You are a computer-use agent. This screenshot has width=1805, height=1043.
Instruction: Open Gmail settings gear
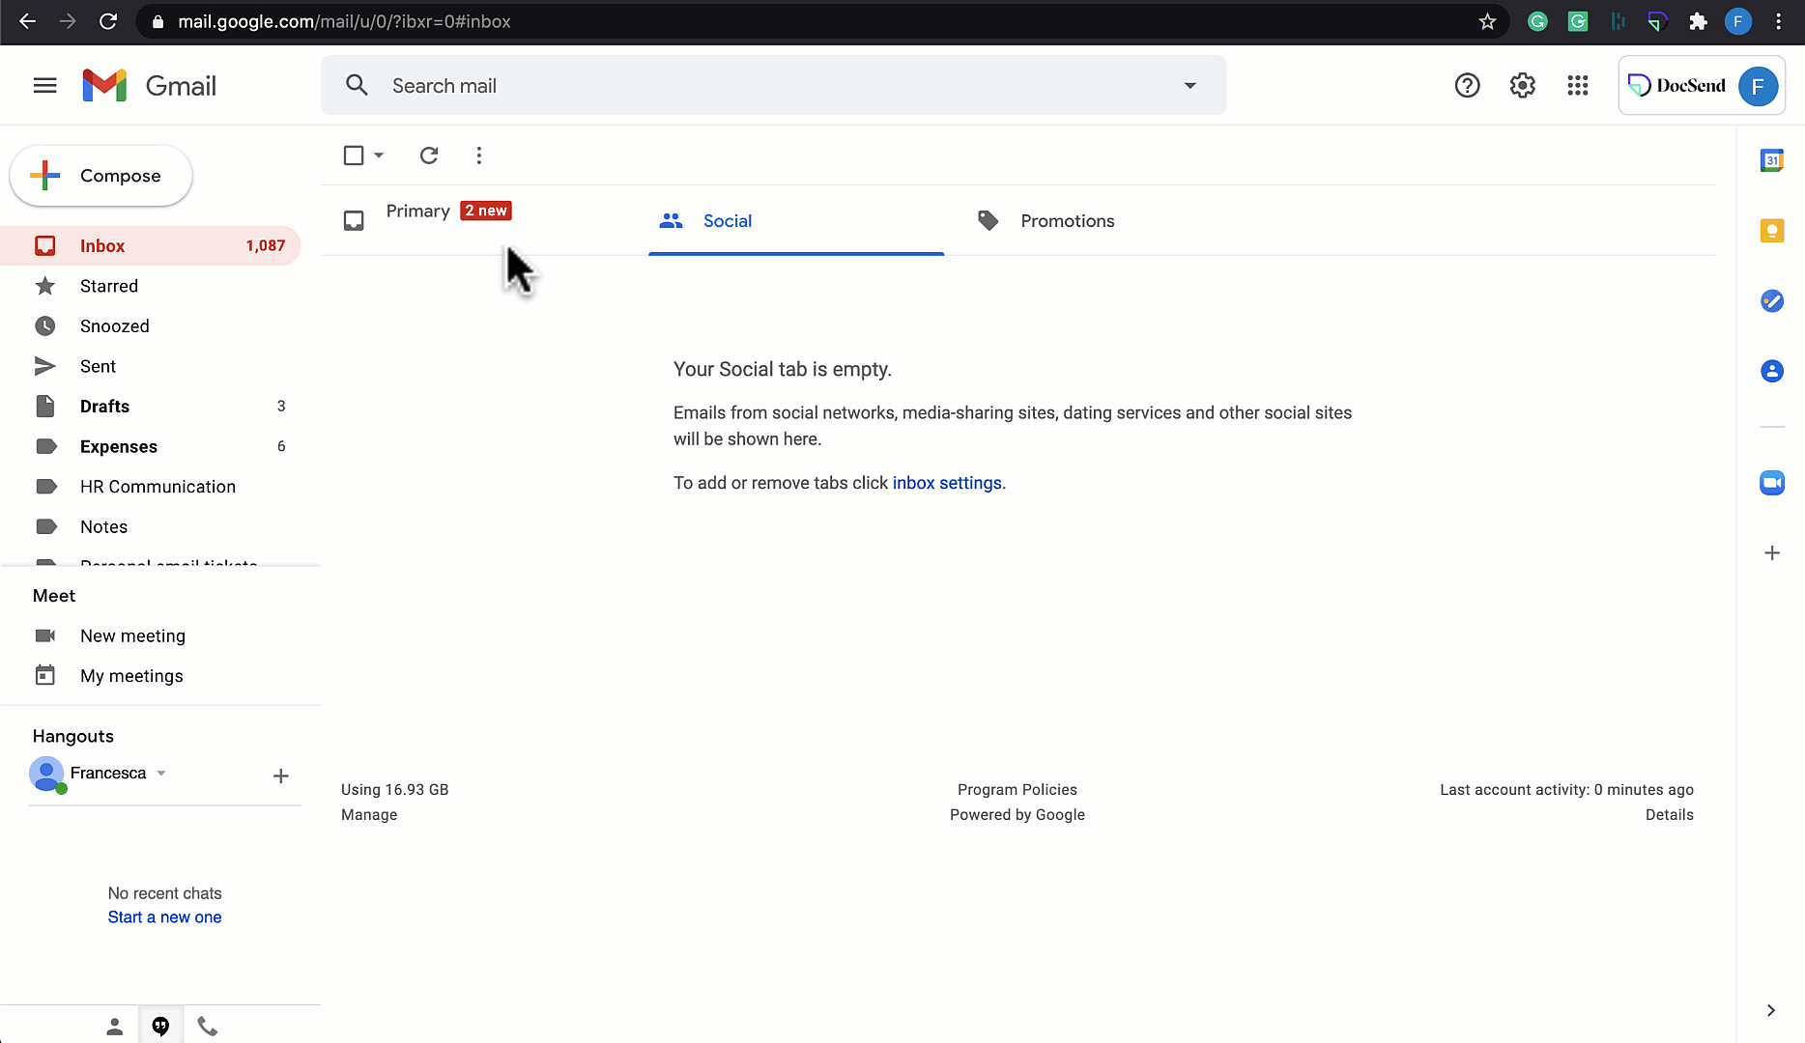click(x=1522, y=85)
